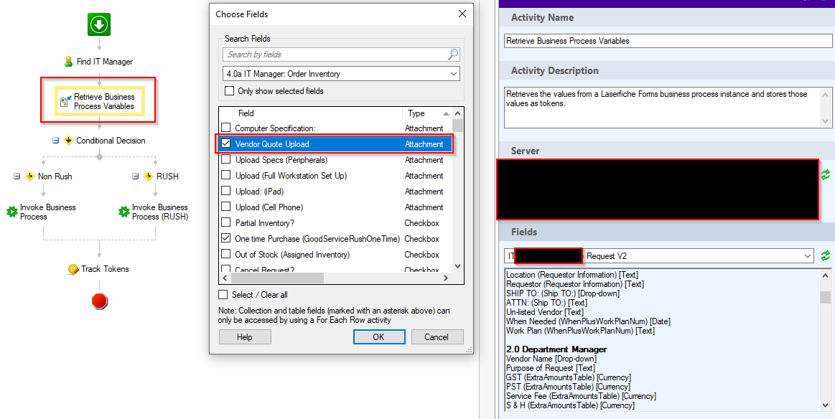
Task: Click the Conditional Decision diamond icon
Action: pos(68,141)
